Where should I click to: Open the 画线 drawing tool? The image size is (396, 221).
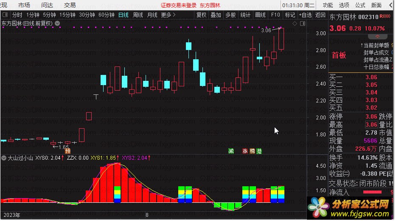pyautogui.click(x=260, y=15)
